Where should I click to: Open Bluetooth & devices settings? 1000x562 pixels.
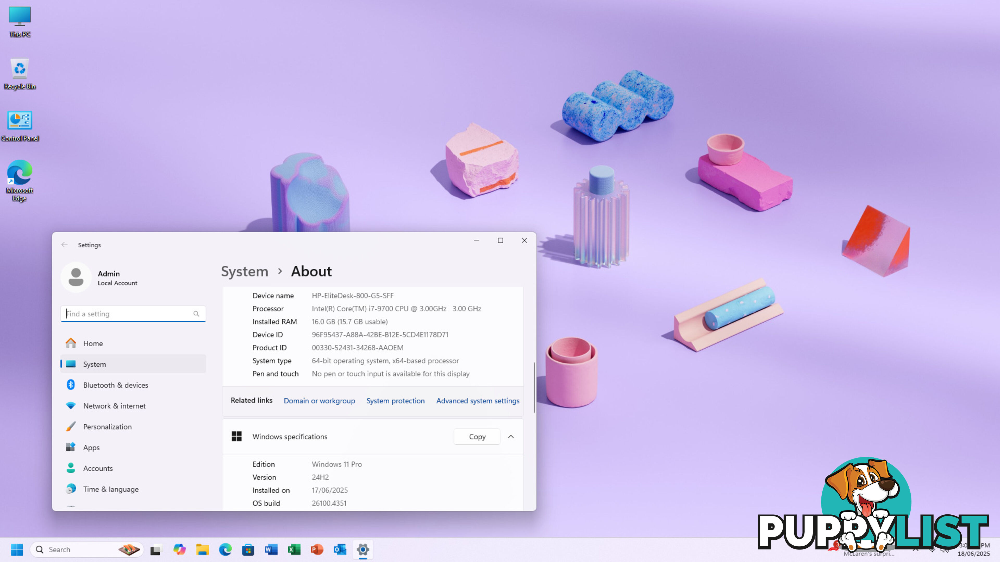[x=133, y=385]
